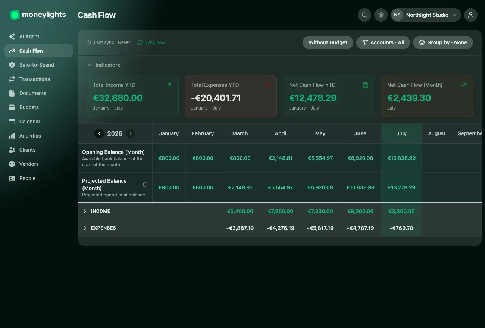The height and width of the screenshot is (328, 485).
Task: Click May opening balance €5,554.97
Action: click(x=320, y=158)
